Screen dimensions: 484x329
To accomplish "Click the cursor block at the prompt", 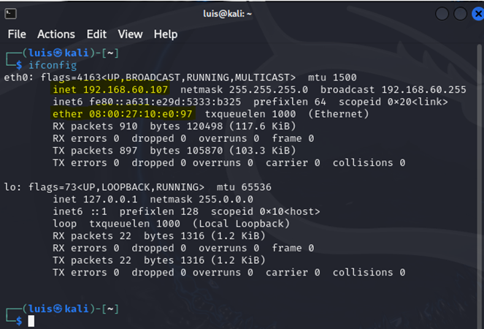I will click(31, 321).
